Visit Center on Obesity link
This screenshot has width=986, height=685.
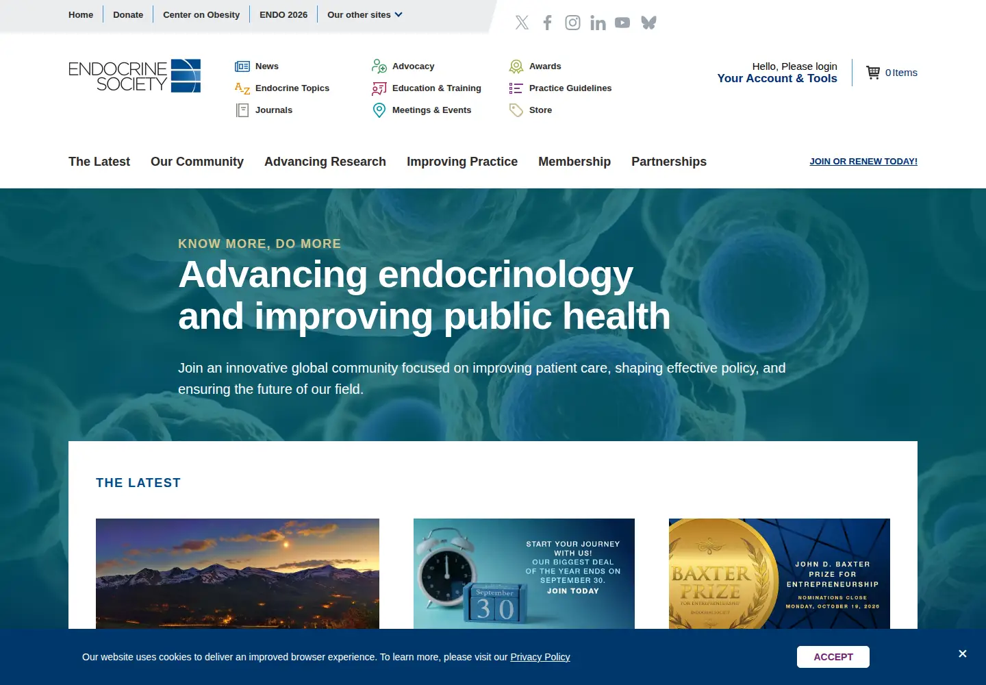201,14
